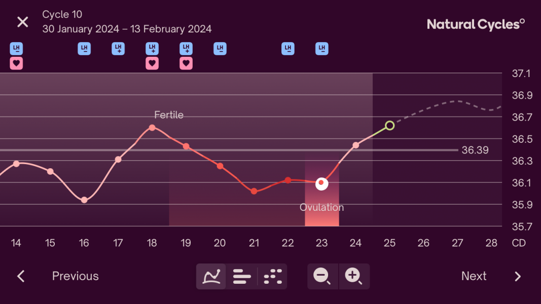Tap the temperature point on day 18

[152, 128]
